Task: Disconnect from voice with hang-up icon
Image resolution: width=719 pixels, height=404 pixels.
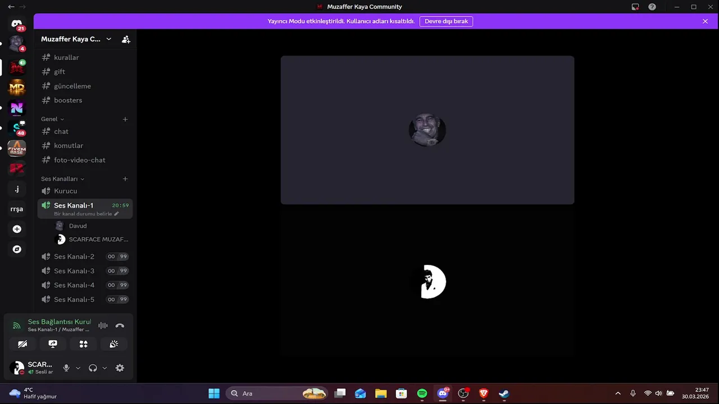Action: [x=120, y=325]
